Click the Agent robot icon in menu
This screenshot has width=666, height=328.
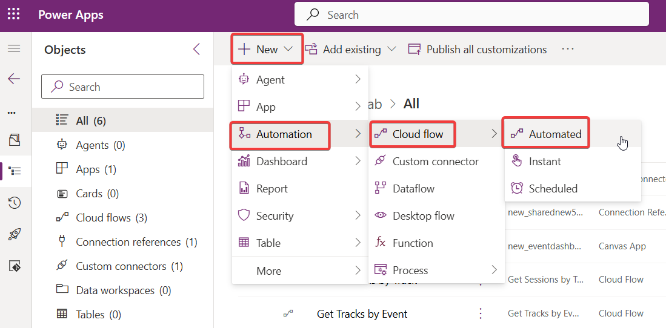[x=244, y=79]
